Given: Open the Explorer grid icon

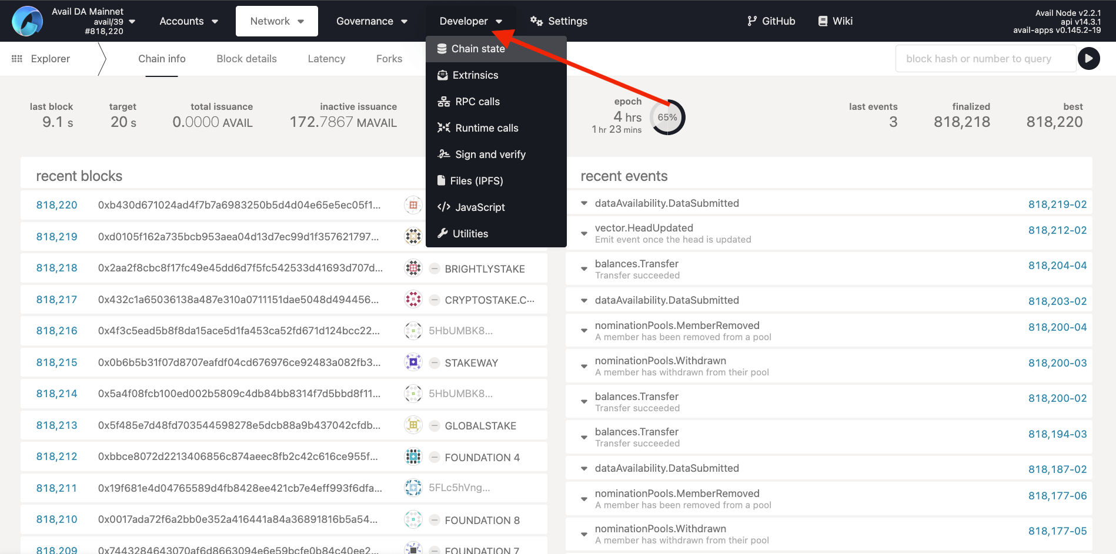Looking at the screenshot, I should tap(17, 59).
